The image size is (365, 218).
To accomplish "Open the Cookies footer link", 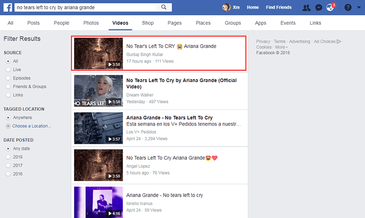I will [264, 47].
